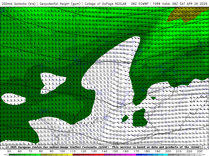Screen dimensions: 209x156
Task: Click the "120" value on the color scale
Action: (x=83, y=151)
